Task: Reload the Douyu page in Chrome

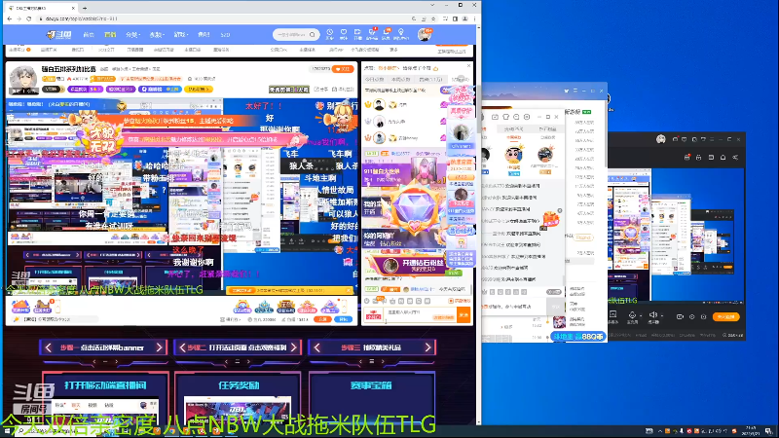Action: pyautogui.click(x=29, y=18)
